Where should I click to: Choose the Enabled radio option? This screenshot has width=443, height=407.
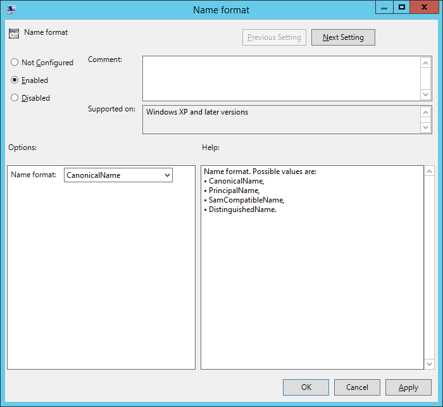pos(15,80)
